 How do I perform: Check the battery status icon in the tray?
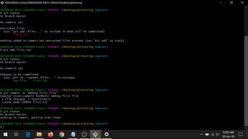[207, 134]
